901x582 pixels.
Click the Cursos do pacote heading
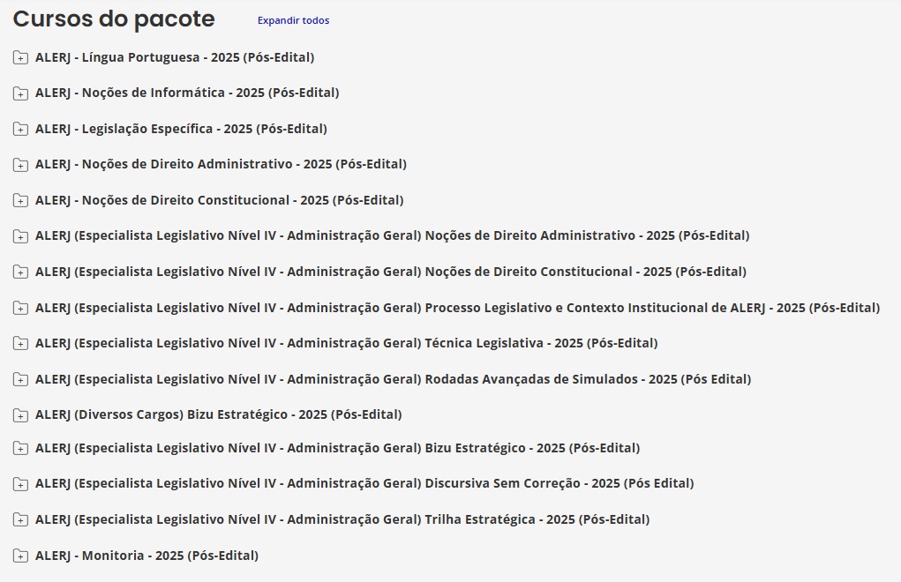point(114,19)
